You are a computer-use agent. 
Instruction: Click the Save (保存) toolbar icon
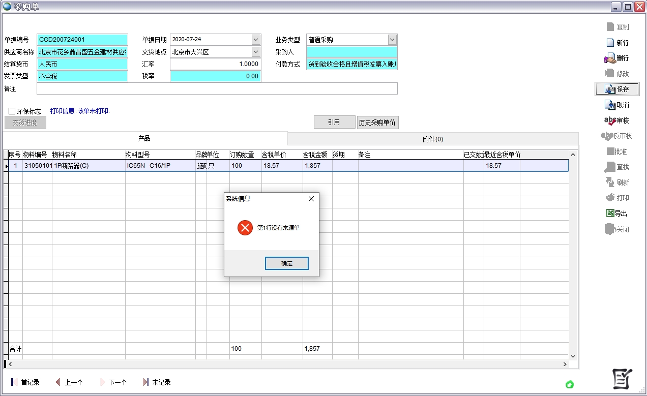(x=610, y=89)
